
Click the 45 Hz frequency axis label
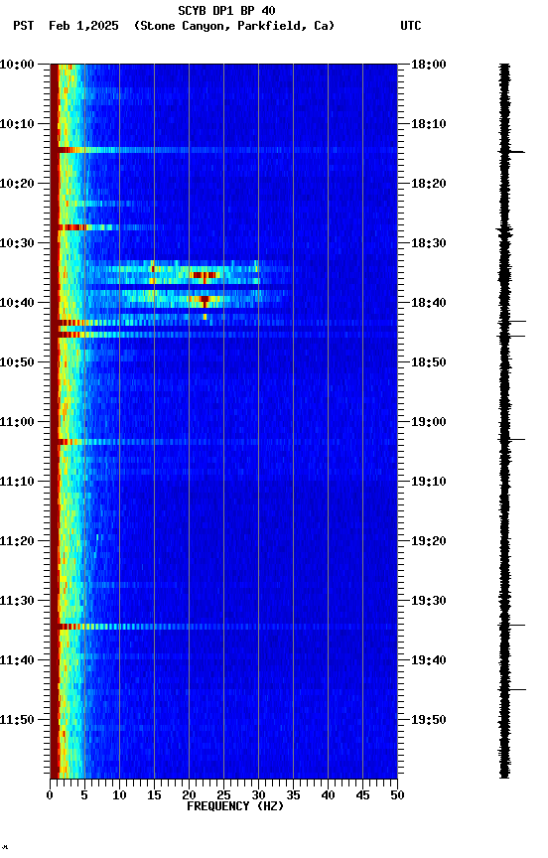(x=362, y=795)
